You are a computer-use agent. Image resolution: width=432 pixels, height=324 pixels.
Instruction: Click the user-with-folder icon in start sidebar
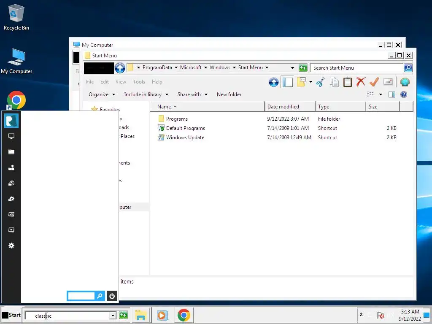11,167
